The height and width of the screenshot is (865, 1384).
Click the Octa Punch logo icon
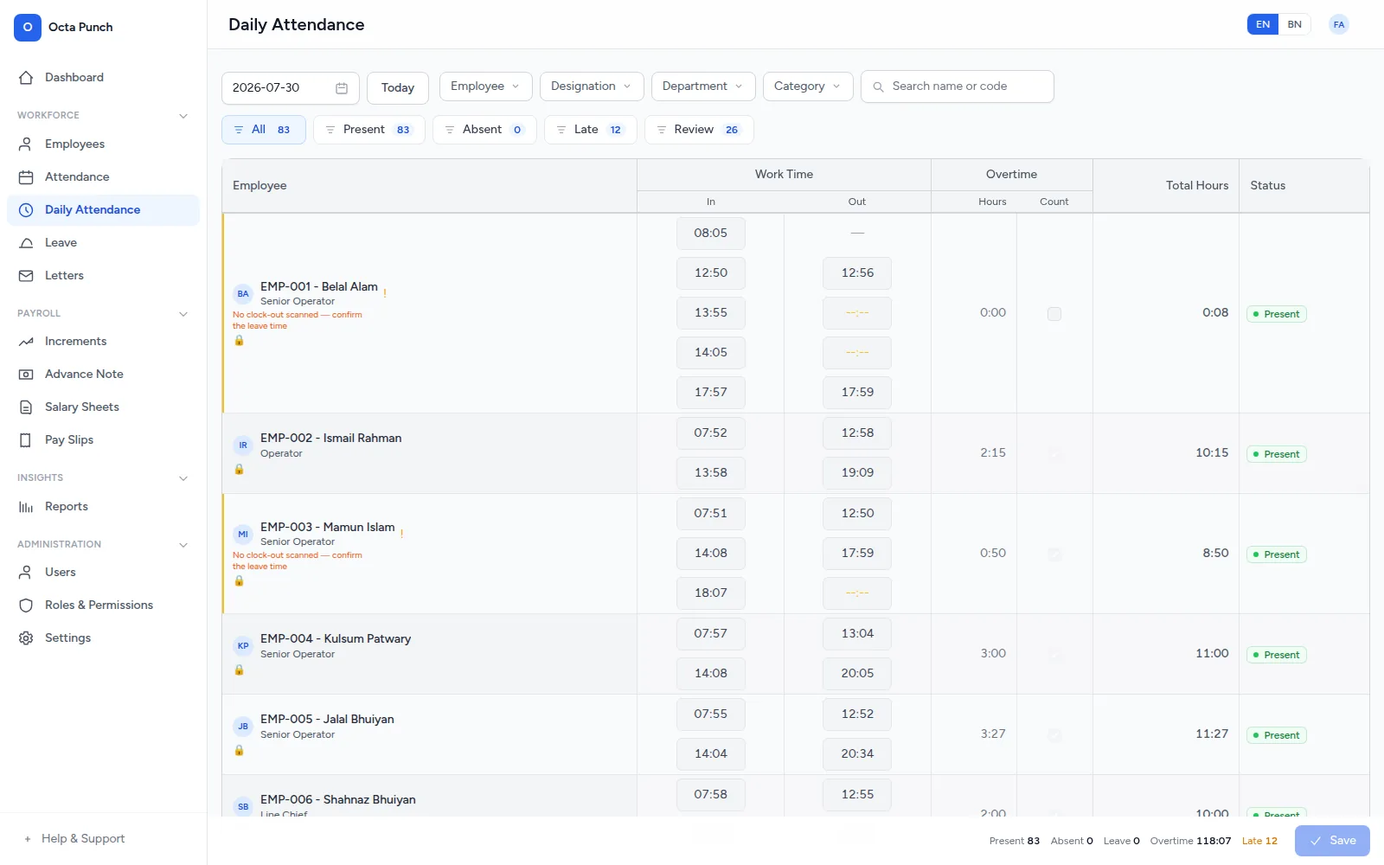[x=28, y=27]
